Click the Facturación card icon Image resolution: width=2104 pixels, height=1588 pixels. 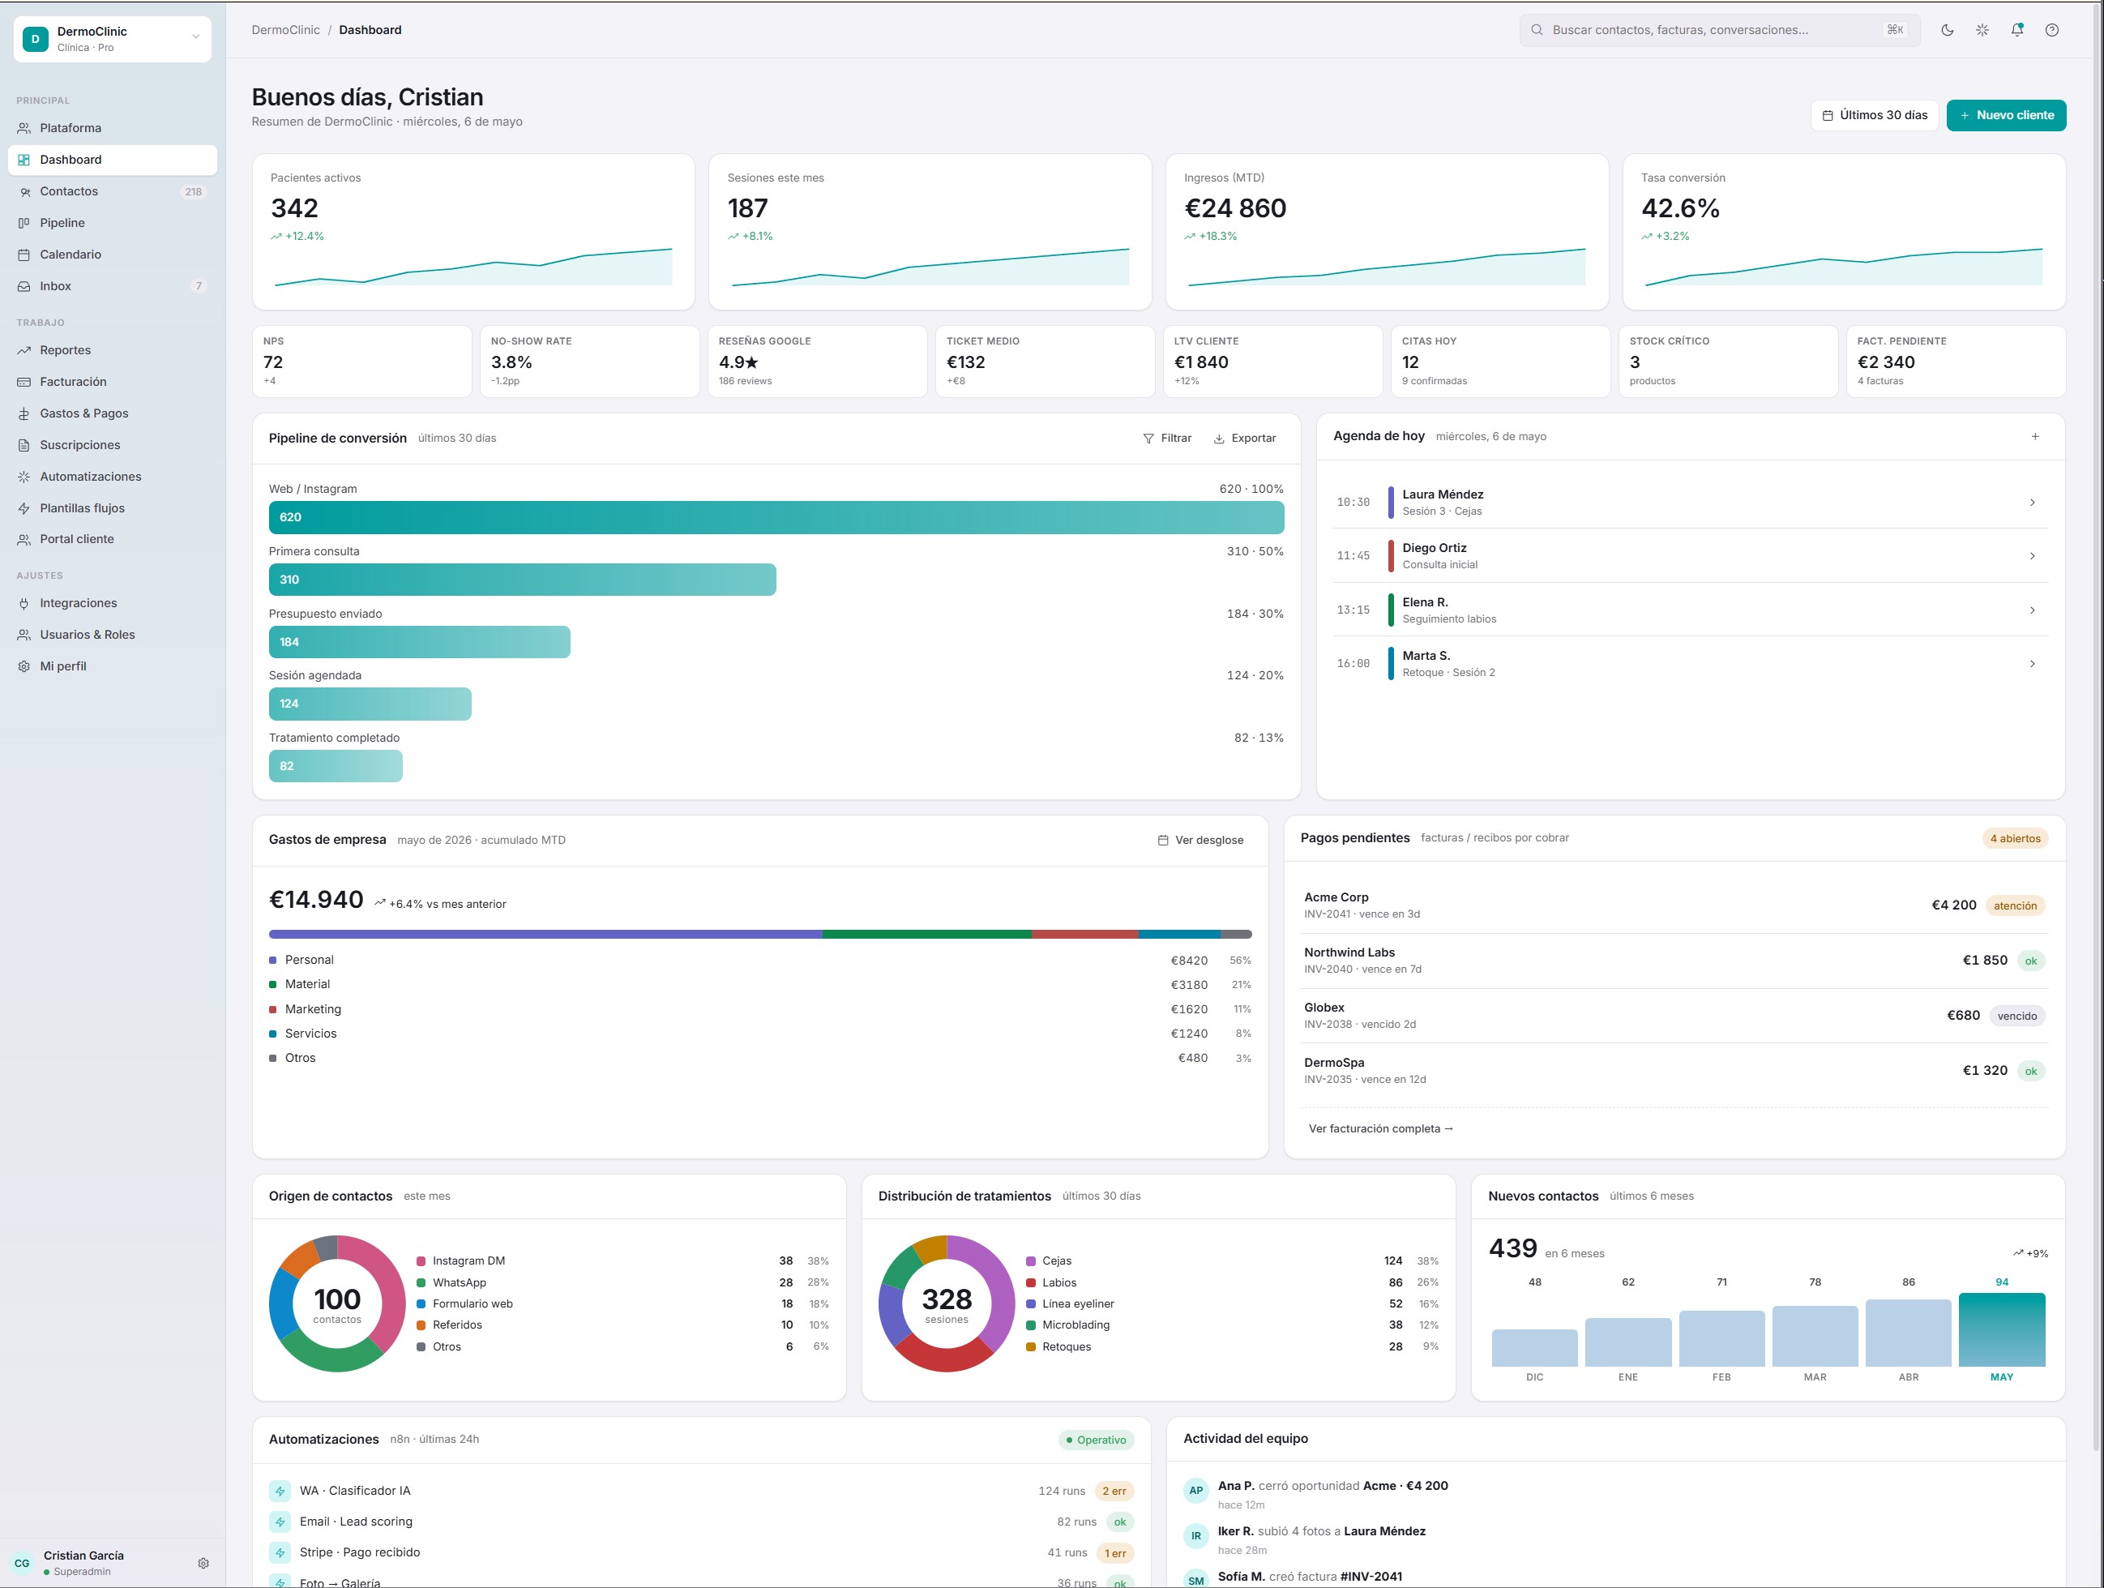point(24,382)
